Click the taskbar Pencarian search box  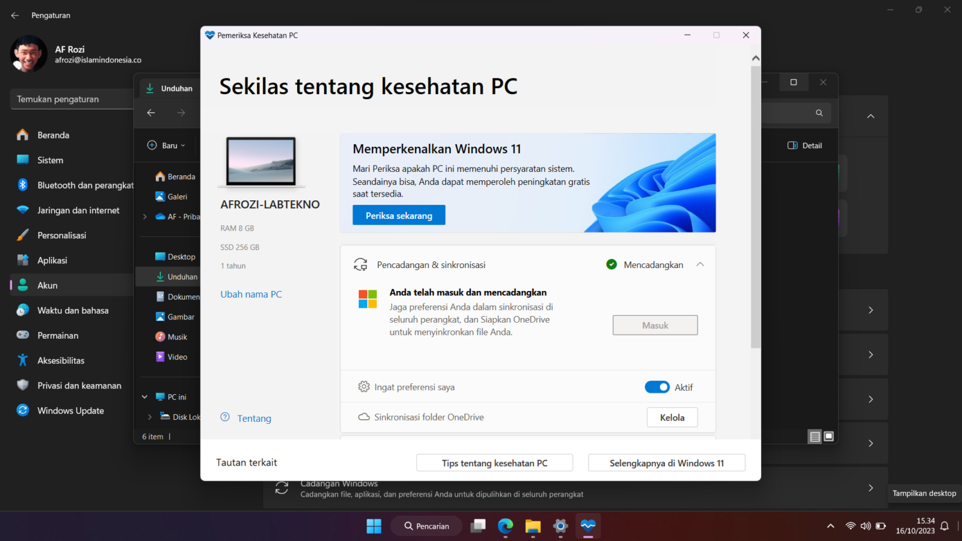tap(427, 526)
